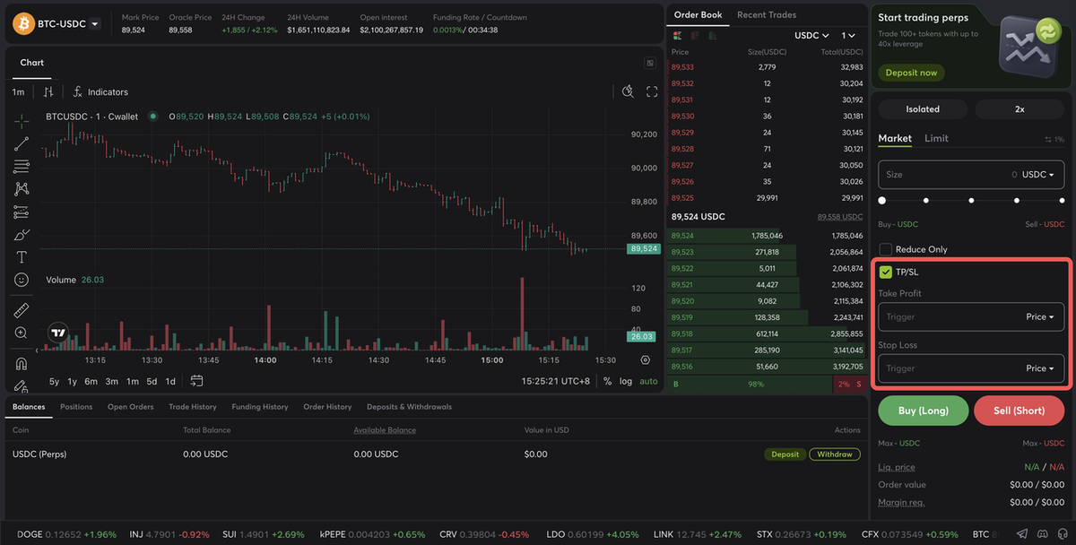
Task: Switch to the Recent Trades tab
Action: (767, 14)
